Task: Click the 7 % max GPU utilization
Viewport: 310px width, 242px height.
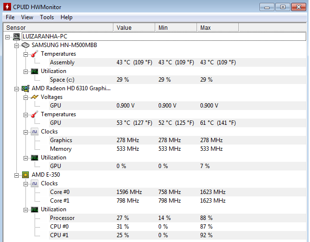Action: click(205, 166)
